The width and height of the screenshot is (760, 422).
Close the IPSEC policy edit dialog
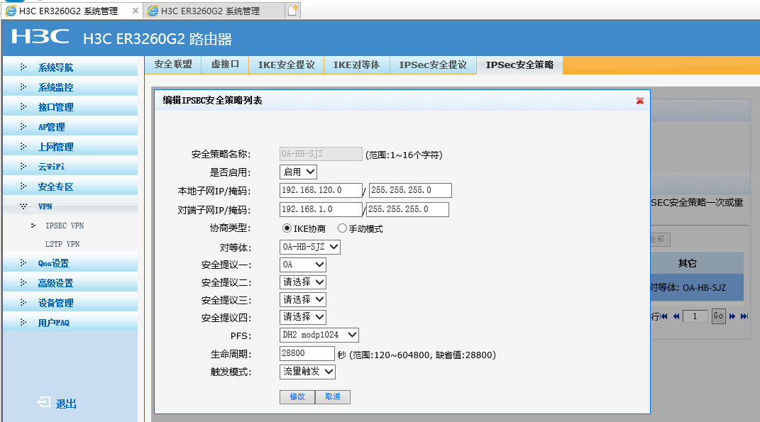[x=640, y=101]
